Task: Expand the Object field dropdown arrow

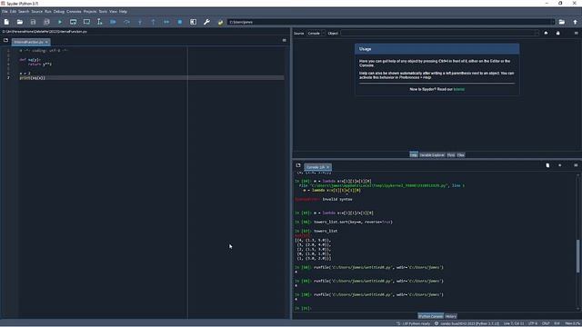Action: pos(537,34)
